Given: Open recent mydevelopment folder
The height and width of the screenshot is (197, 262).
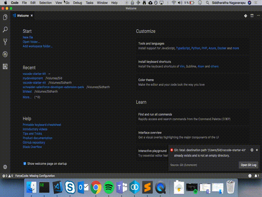Looking at the screenshot, I should pos(33,78).
